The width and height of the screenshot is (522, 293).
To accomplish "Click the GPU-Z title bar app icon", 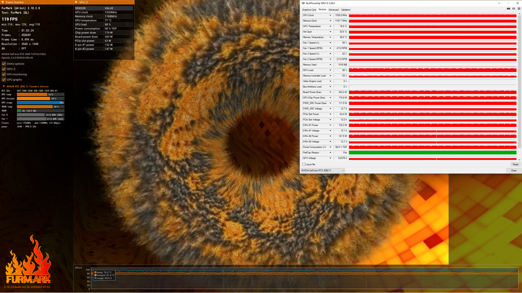I will tap(303, 3).
